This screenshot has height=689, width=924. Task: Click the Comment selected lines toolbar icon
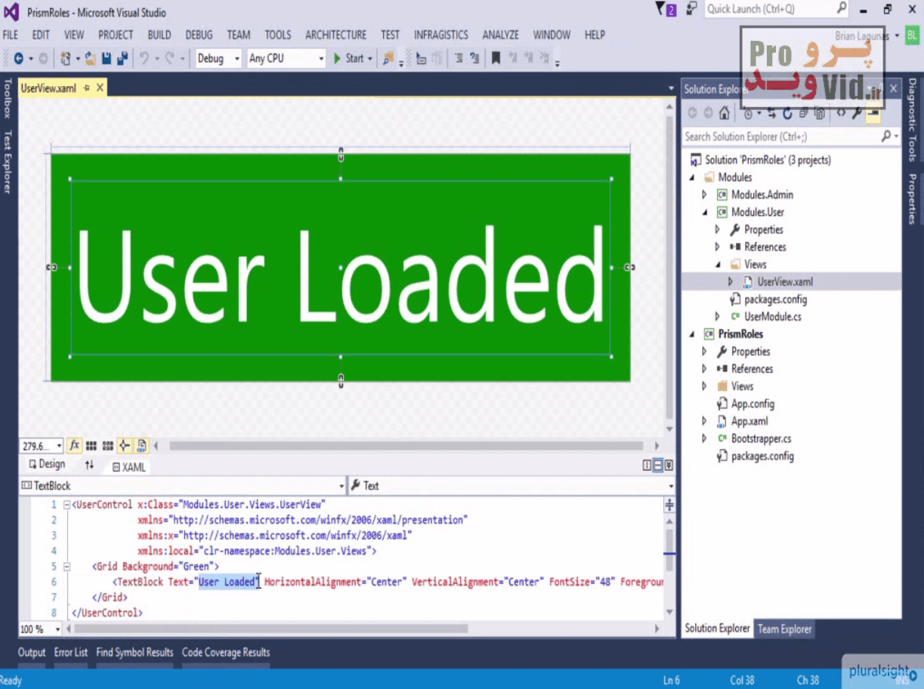(459, 59)
